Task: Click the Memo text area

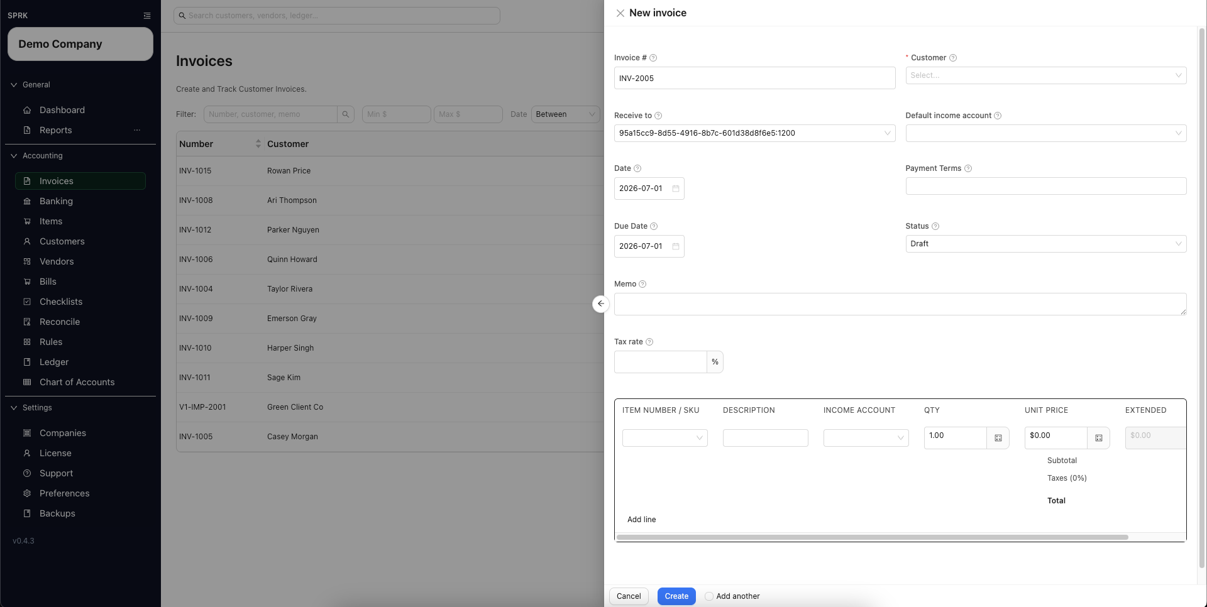Action: (900, 304)
